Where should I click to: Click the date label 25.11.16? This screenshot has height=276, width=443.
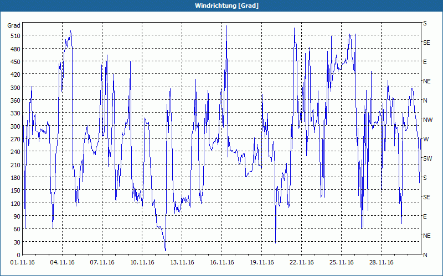pyautogui.click(x=341, y=263)
